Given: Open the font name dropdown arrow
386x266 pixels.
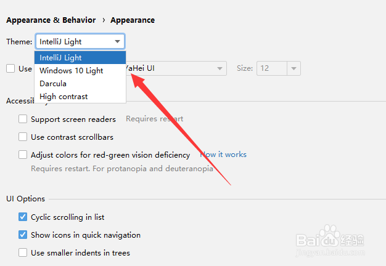Looking at the screenshot, I should tap(220, 68).
